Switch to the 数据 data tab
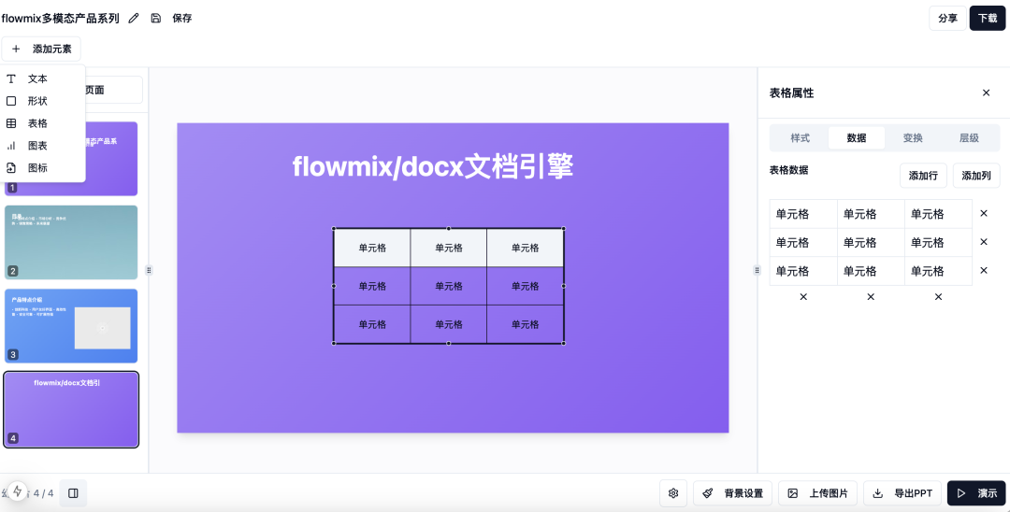This screenshot has height=512, width=1010. click(856, 137)
